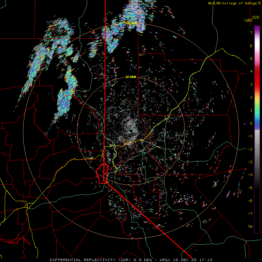262x262 pixels.
Task: Click the 4 value on the color scale
Action: click(251, 72)
